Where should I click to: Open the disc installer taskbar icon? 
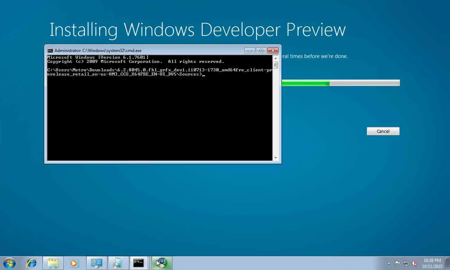pyautogui.click(x=118, y=263)
